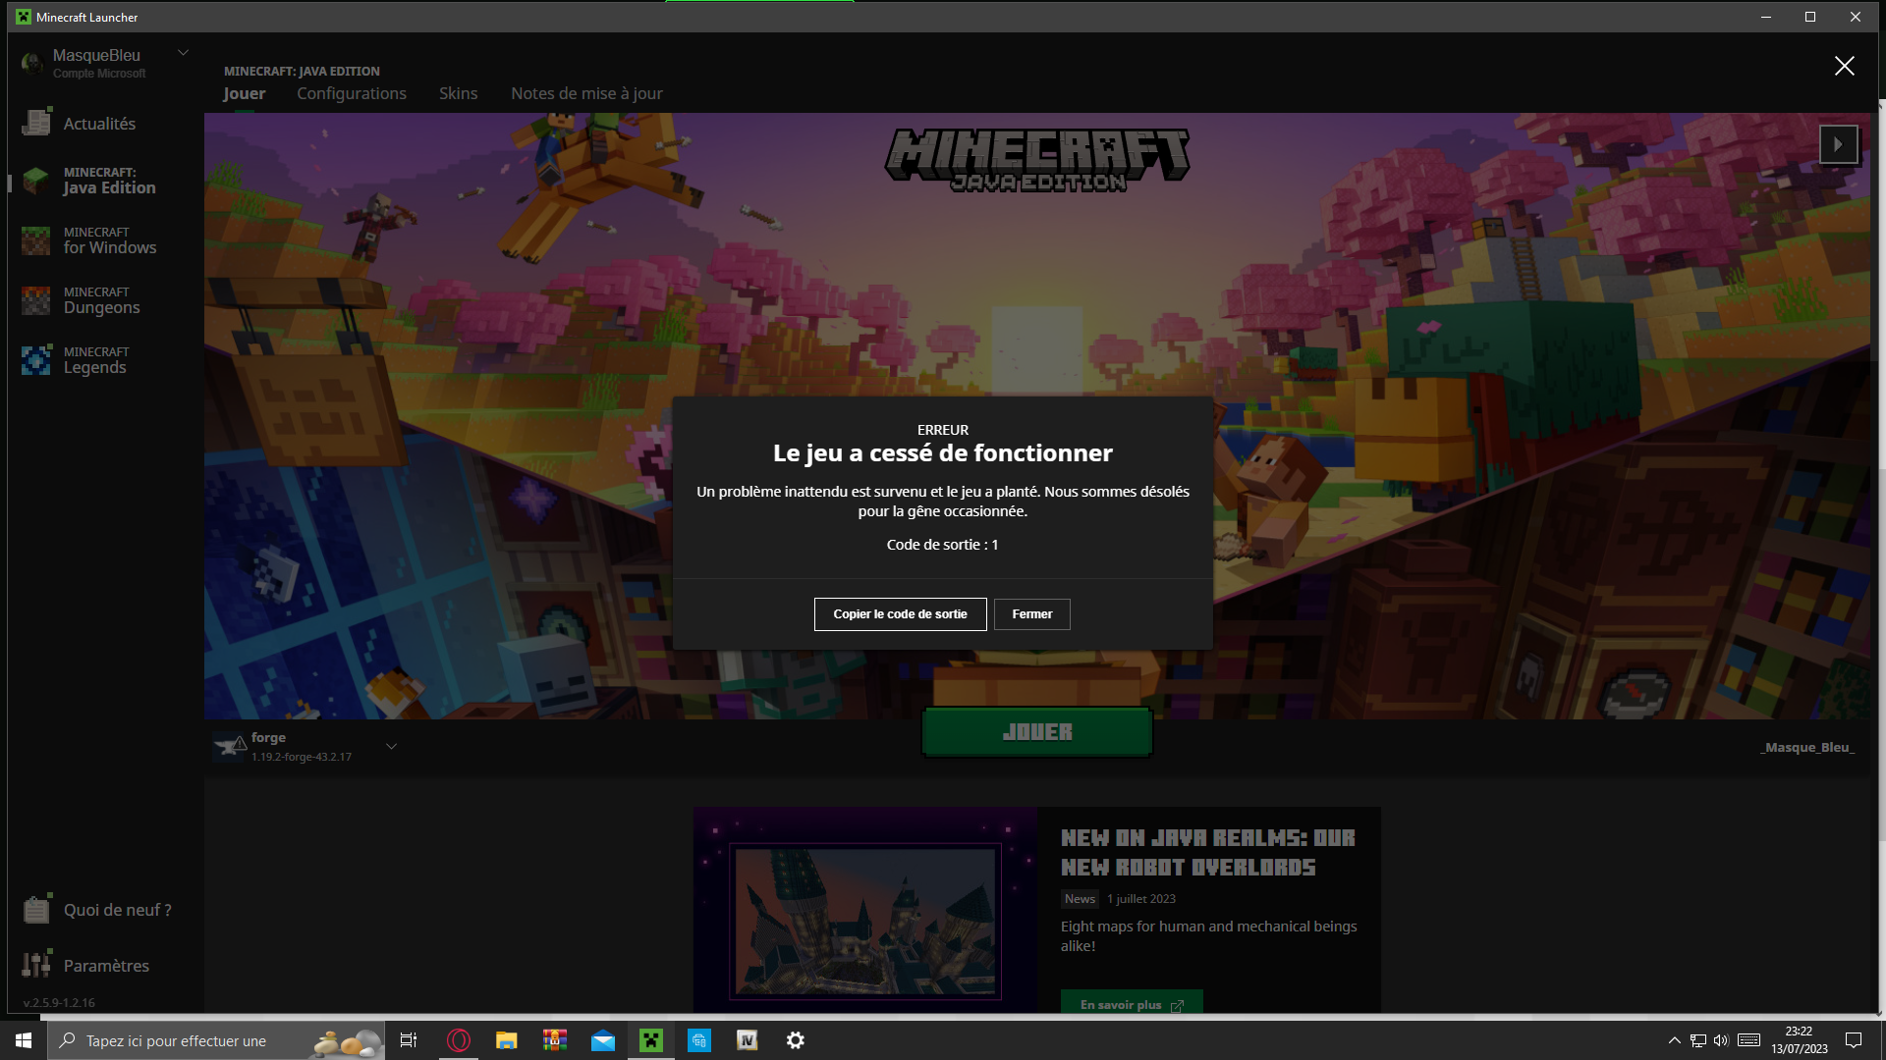
Task: Click the "1.19.2-forge-43.2.17" version text
Action: coord(301,757)
